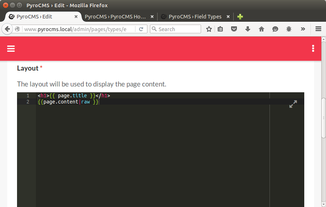326x207 pixels.
Task: Open the chat bubble toolbar icon
Action: coord(275,29)
